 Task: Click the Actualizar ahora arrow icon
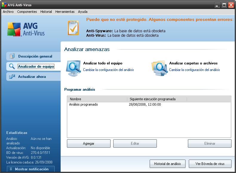[x=12, y=76]
